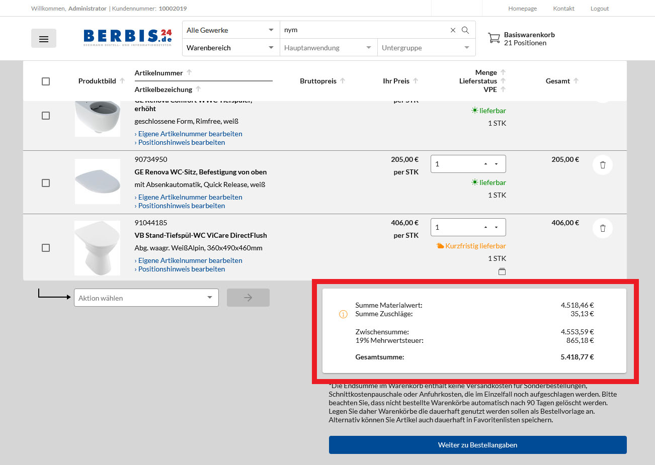Check the GE Renova Comfort WWC row
The height and width of the screenshot is (465, 655).
(46, 116)
